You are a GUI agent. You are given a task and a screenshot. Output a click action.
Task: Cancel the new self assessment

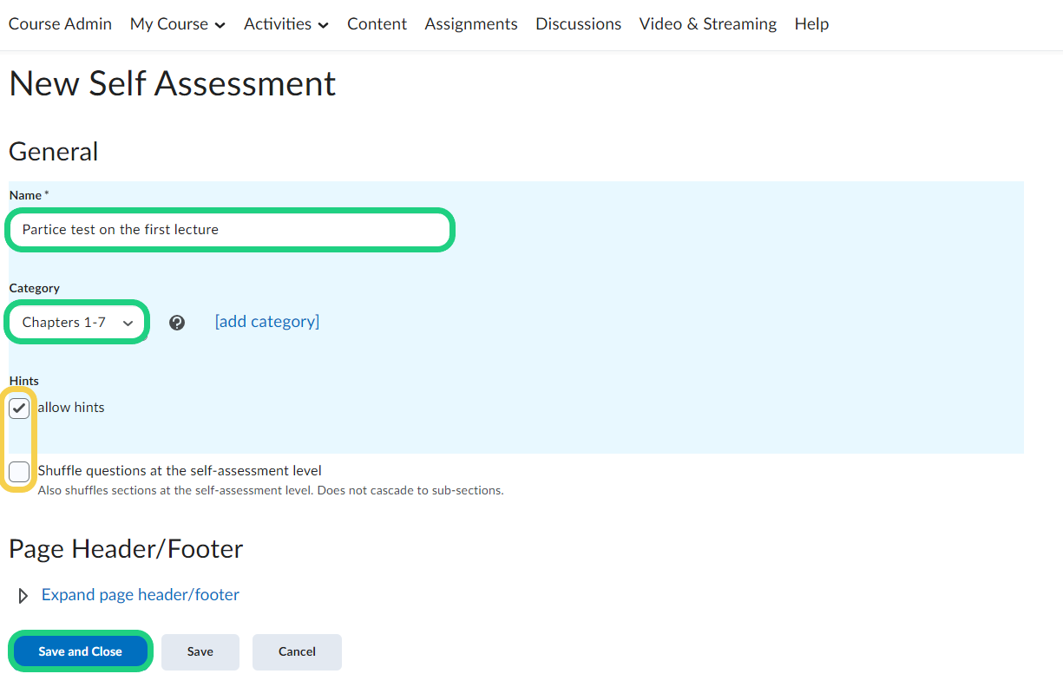tap(297, 651)
